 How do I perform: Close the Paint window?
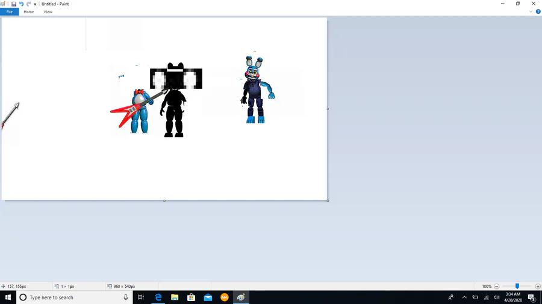click(x=534, y=4)
